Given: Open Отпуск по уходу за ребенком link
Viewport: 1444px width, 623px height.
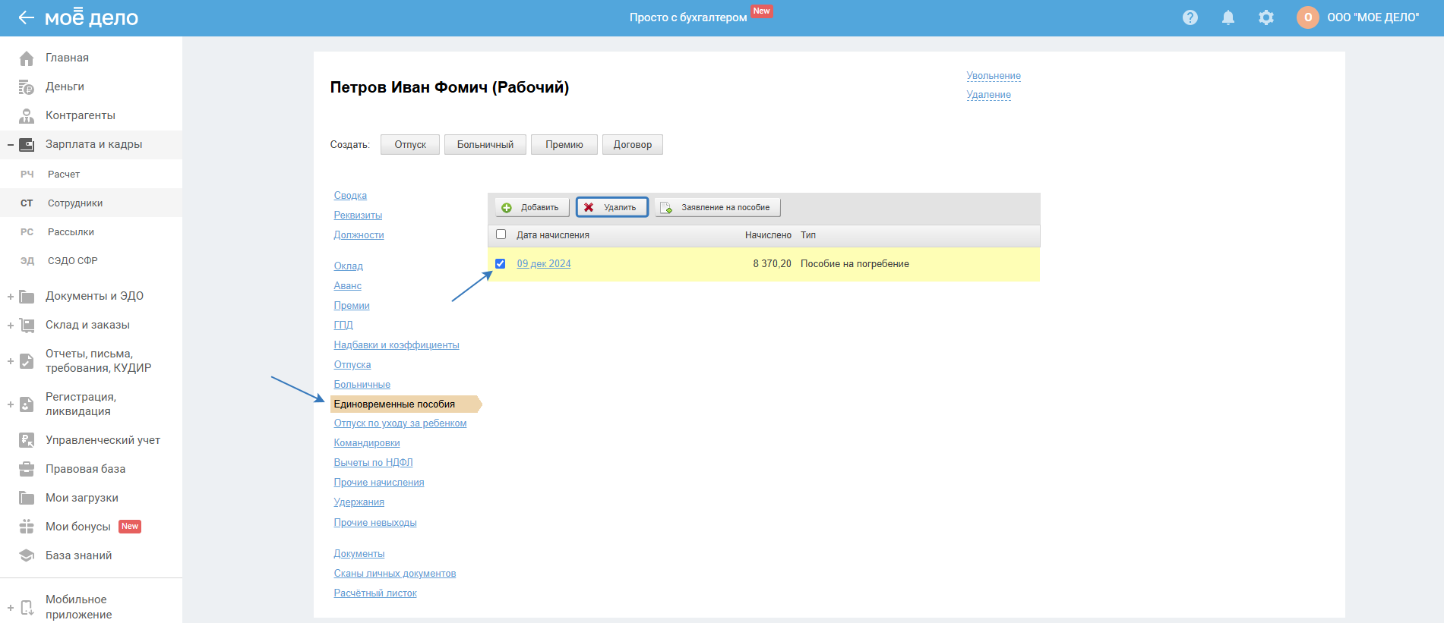Looking at the screenshot, I should (x=400, y=423).
